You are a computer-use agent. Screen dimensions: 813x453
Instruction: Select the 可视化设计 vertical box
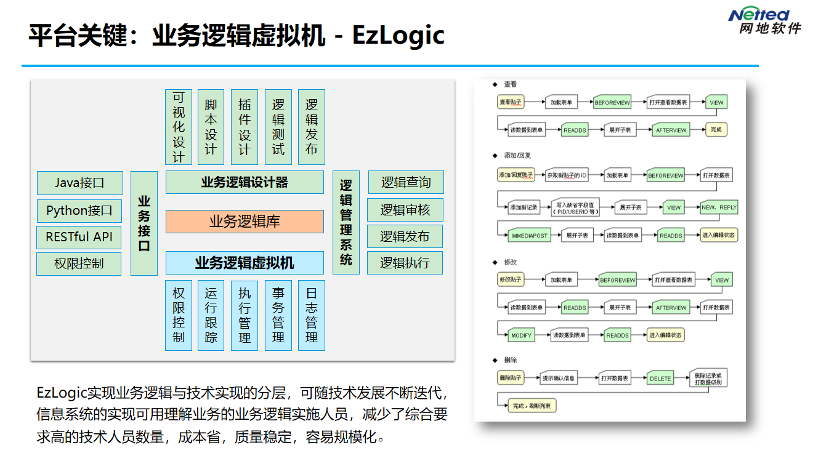[x=179, y=127]
